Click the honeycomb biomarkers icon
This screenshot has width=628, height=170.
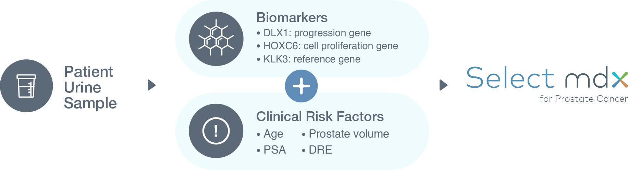pyautogui.click(x=216, y=39)
